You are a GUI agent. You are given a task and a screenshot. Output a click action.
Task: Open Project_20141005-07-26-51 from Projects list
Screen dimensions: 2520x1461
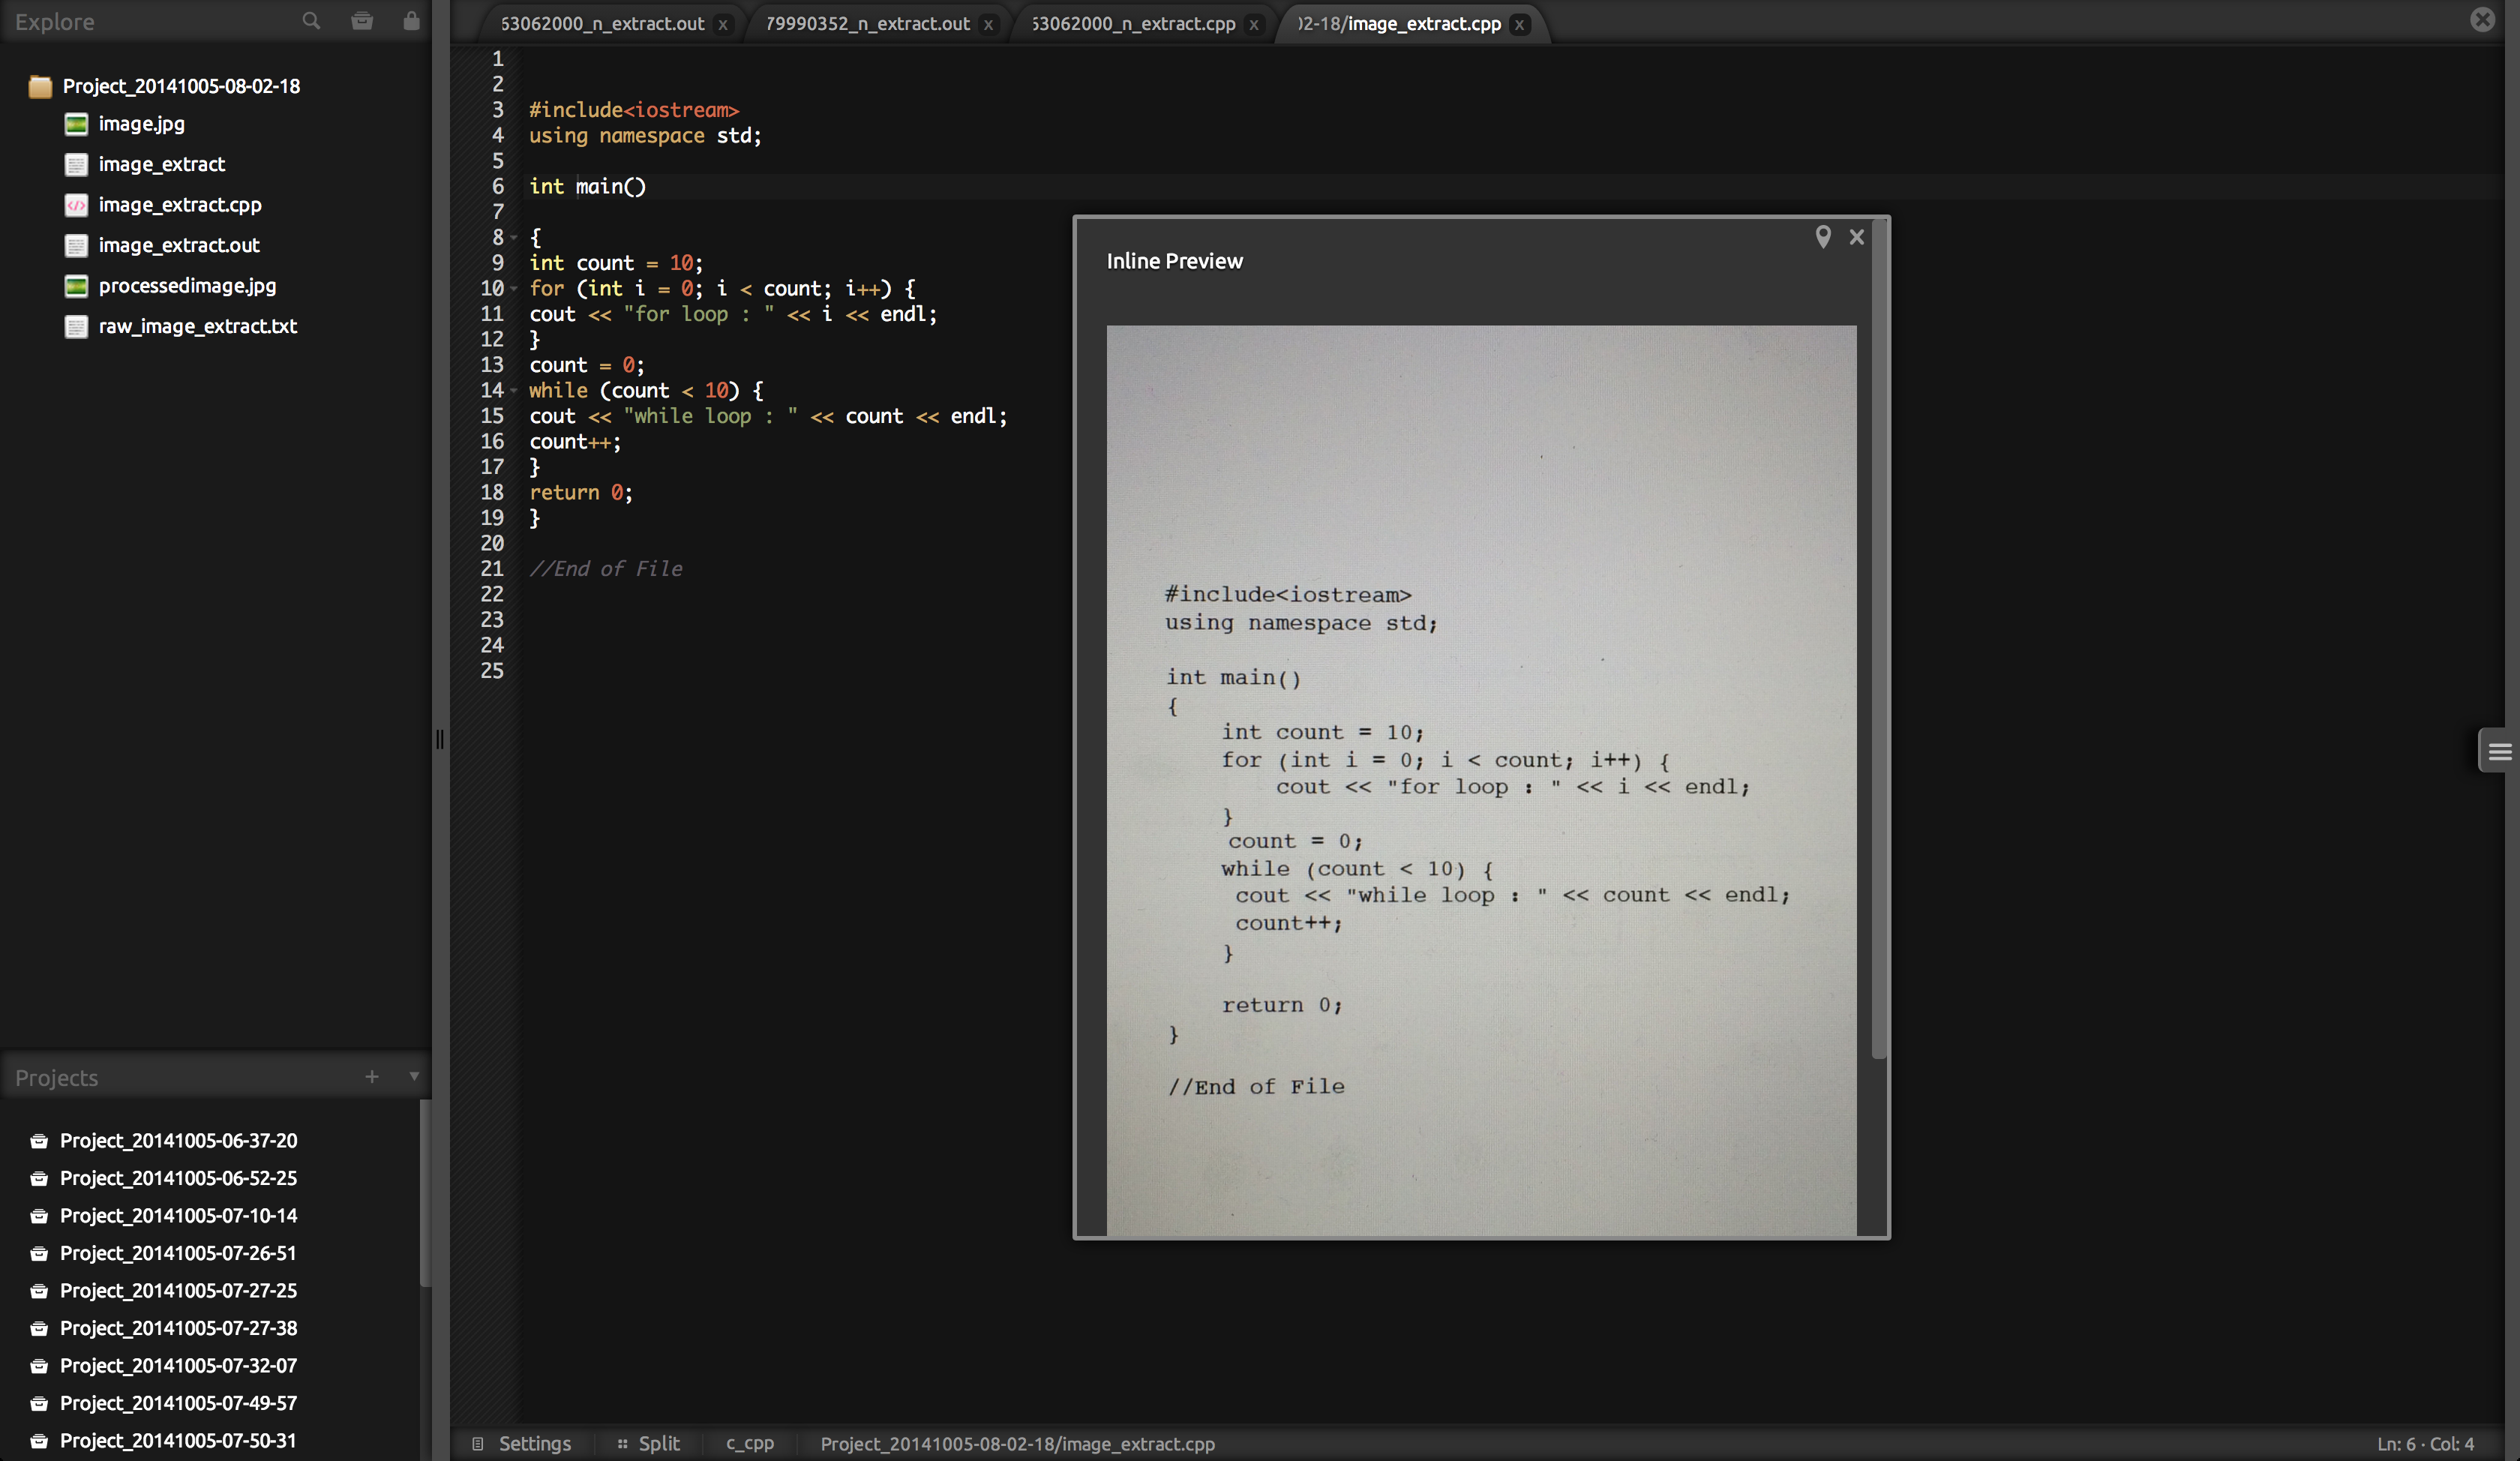coord(178,1253)
